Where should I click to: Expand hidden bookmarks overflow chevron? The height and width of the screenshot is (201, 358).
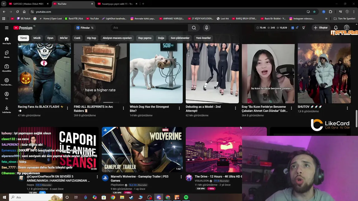[x=326, y=19]
